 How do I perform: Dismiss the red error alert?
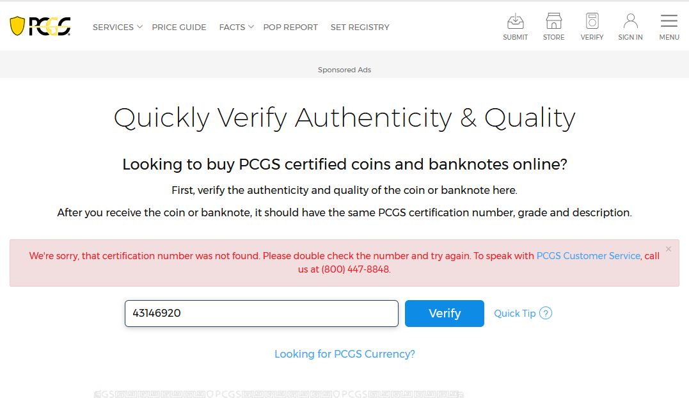point(669,249)
